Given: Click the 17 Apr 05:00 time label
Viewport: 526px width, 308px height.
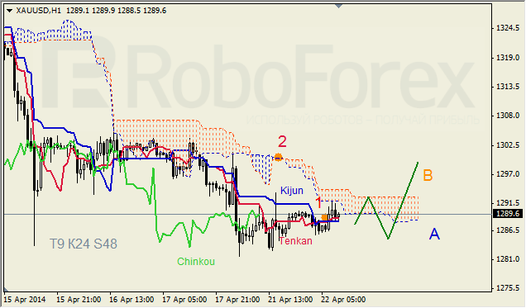Looking at the screenshot, I should pyautogui.click(x=184, y=299).
